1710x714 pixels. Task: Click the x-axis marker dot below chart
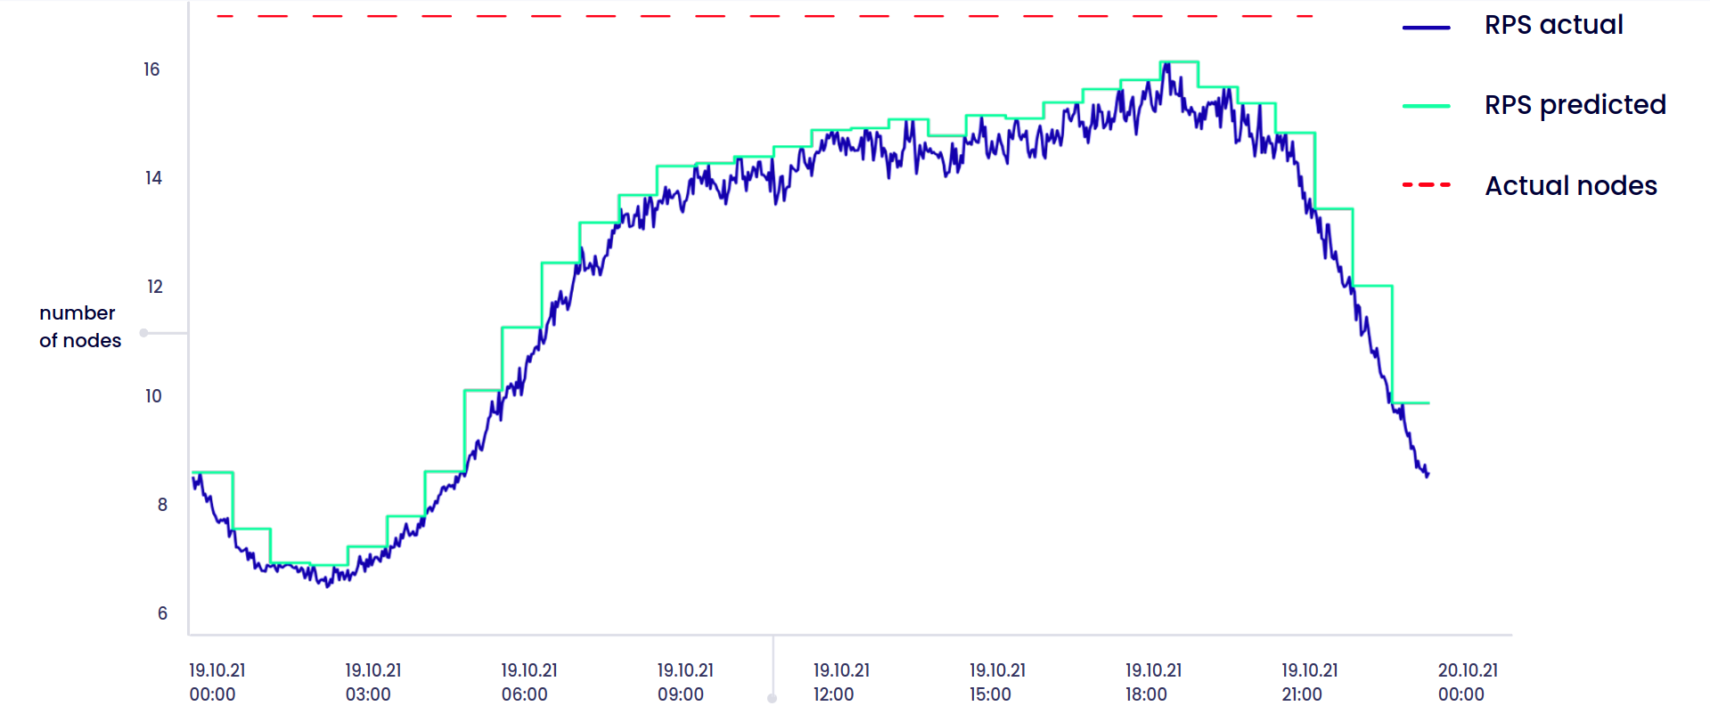tap(773, 699)
